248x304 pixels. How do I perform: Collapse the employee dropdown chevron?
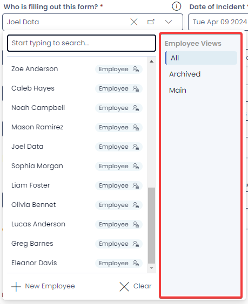point(169,22)
